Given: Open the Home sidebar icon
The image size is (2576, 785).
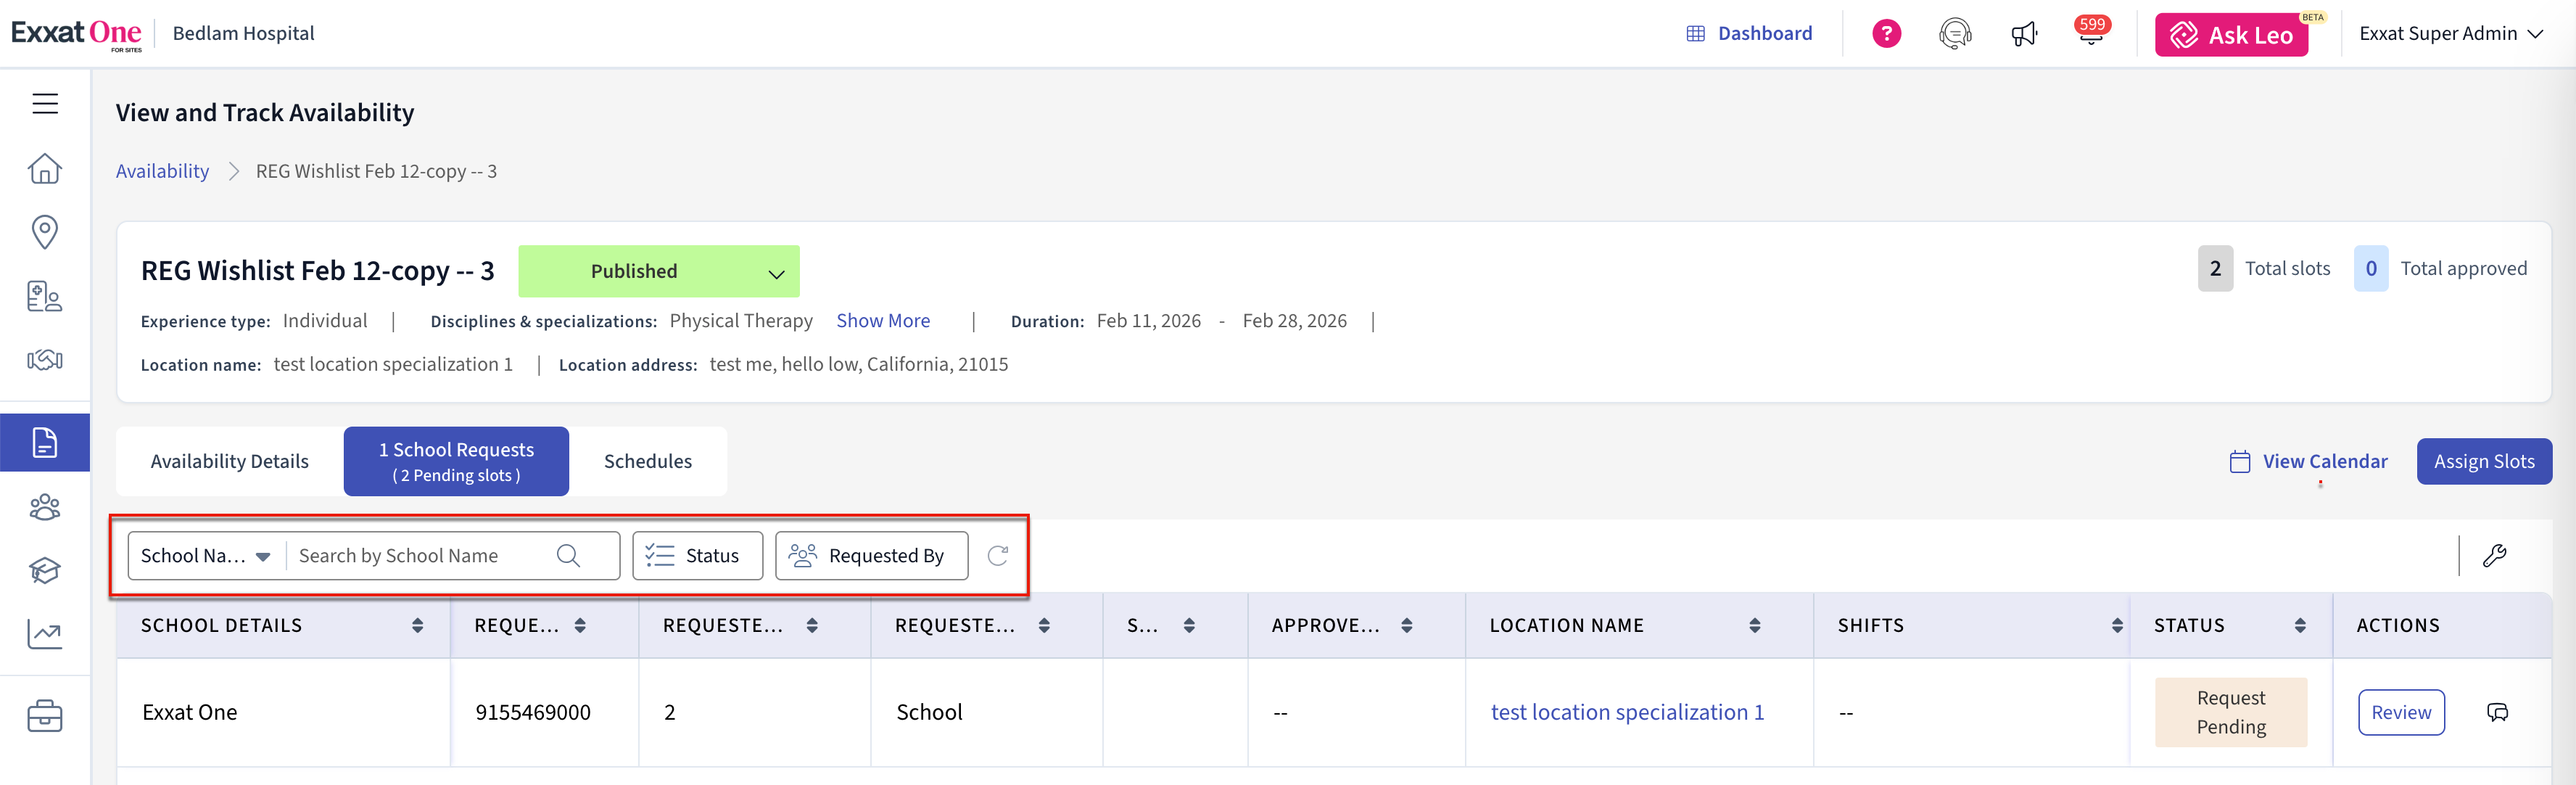Looking at the screenshot, I should click(x=45, y=169).
